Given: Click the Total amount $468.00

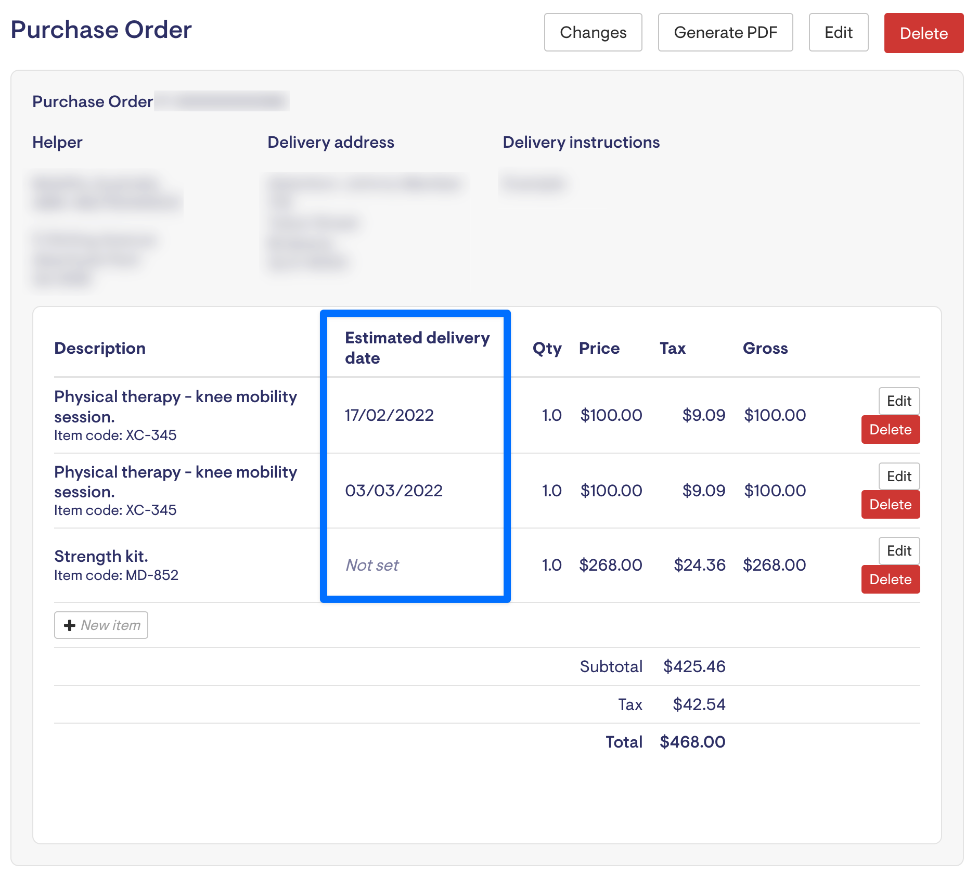Looking at the screenshot, I should 692,742.
